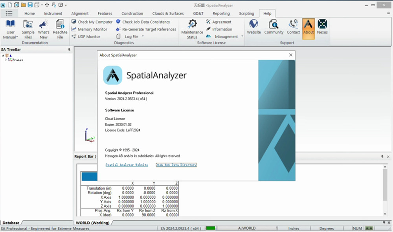The height and width of the screenshot is (232, 393).
Task: Expand the Log File dropdown arrow
Action: [143, 36]
